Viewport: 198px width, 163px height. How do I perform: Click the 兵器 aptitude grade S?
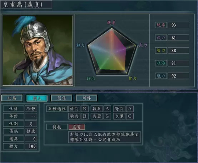pos(107,116)
